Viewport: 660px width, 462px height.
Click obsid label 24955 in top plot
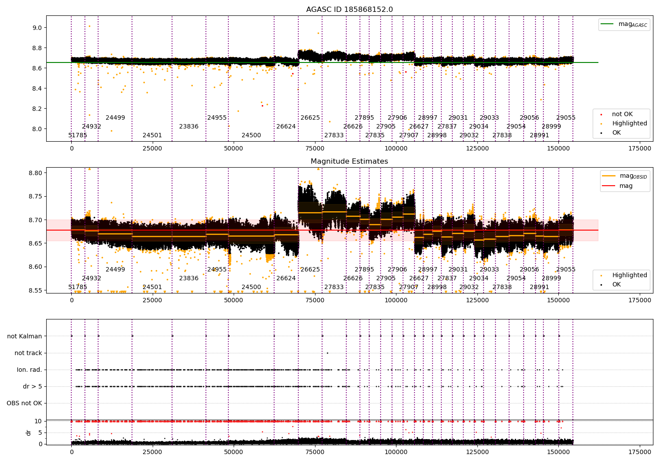[x=217, y=117]
